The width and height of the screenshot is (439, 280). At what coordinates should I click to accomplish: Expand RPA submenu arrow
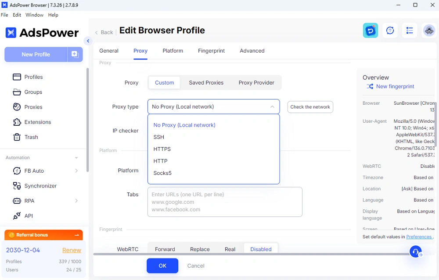coord(76,201)
